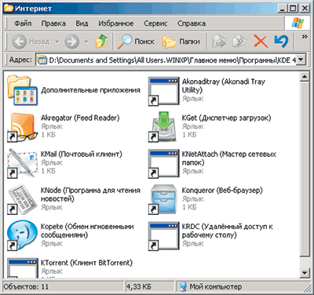Click the Объектов: 11 status text
This screenshot has height=295, width=314.
coord(26,287)
